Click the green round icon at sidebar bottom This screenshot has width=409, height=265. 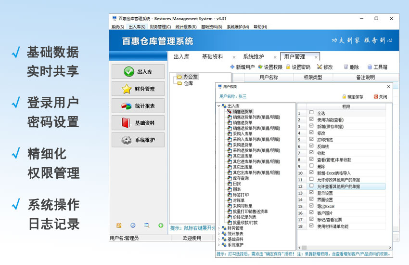click(x=161, y=225)
